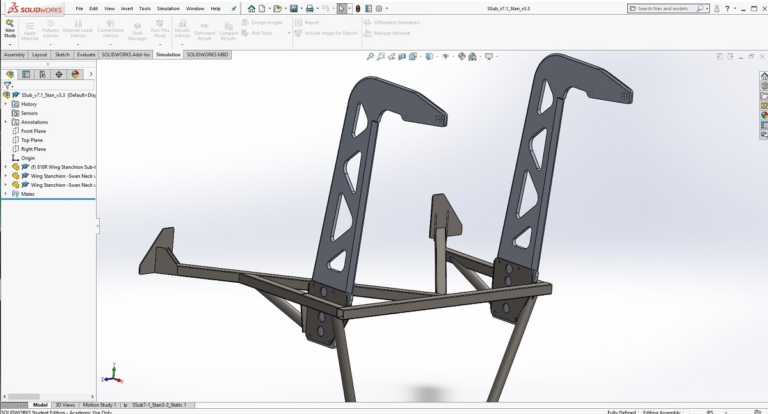Pin the menu bar with pushpin
768x414 pixels.
[x=234, y=9]
